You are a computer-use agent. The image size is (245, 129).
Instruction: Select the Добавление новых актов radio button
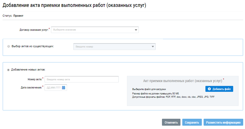8,70
